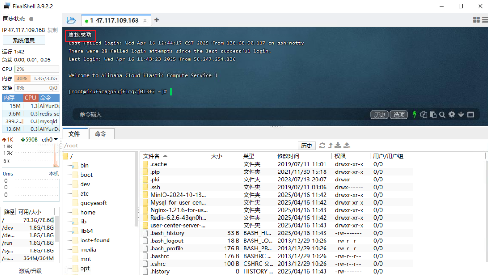The image size is (488, 275).
Task: Go up to the parent directory
Action: click(x=331, y=145)
